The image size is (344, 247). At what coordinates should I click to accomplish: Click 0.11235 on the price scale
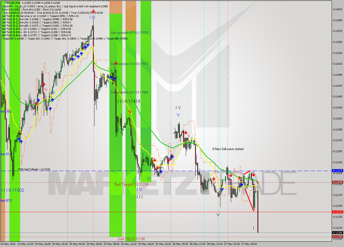[x=338, y=217]
